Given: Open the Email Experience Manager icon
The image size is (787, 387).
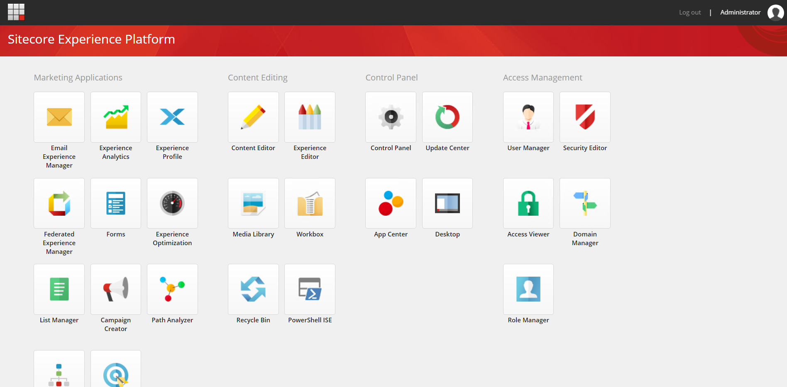Looking at the screenshot, I should (x=59, y=117).
